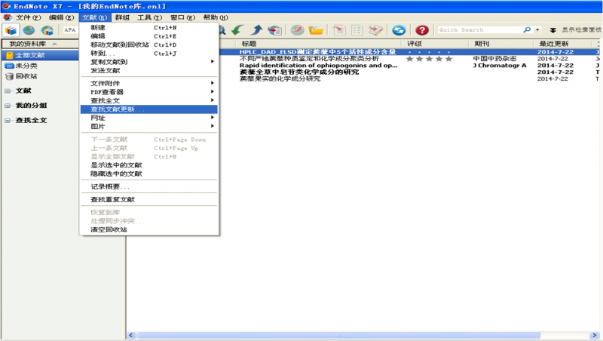This screenshot has height=341, width=603.
Task: Open the 工具 menu
Action: point(149,17)
